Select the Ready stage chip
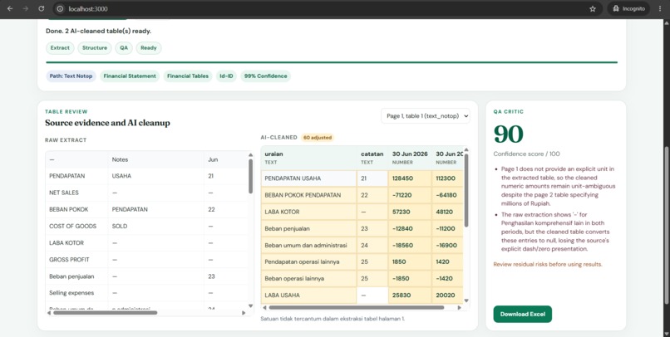This screenshot has height=337, width=670. click(x=149, y=48)
